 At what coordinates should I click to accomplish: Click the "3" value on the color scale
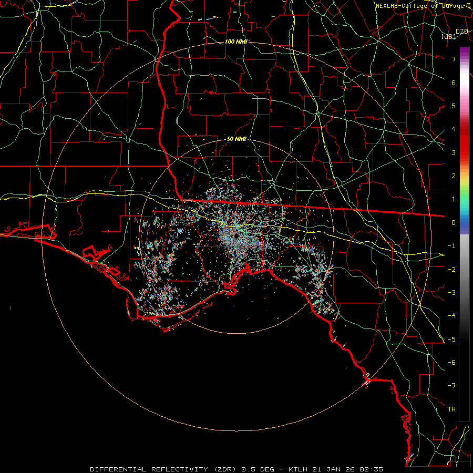[x=454, y=152]
